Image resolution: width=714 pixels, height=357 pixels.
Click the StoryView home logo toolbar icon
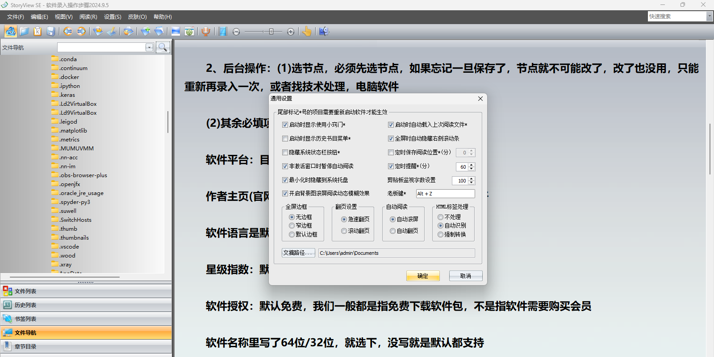click(x=11, y=31)
